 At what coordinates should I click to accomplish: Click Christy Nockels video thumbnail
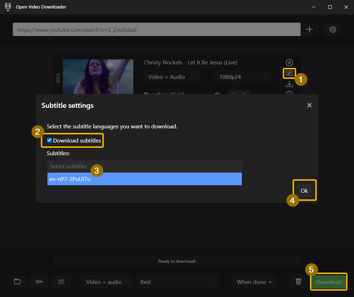click(98, 77)
